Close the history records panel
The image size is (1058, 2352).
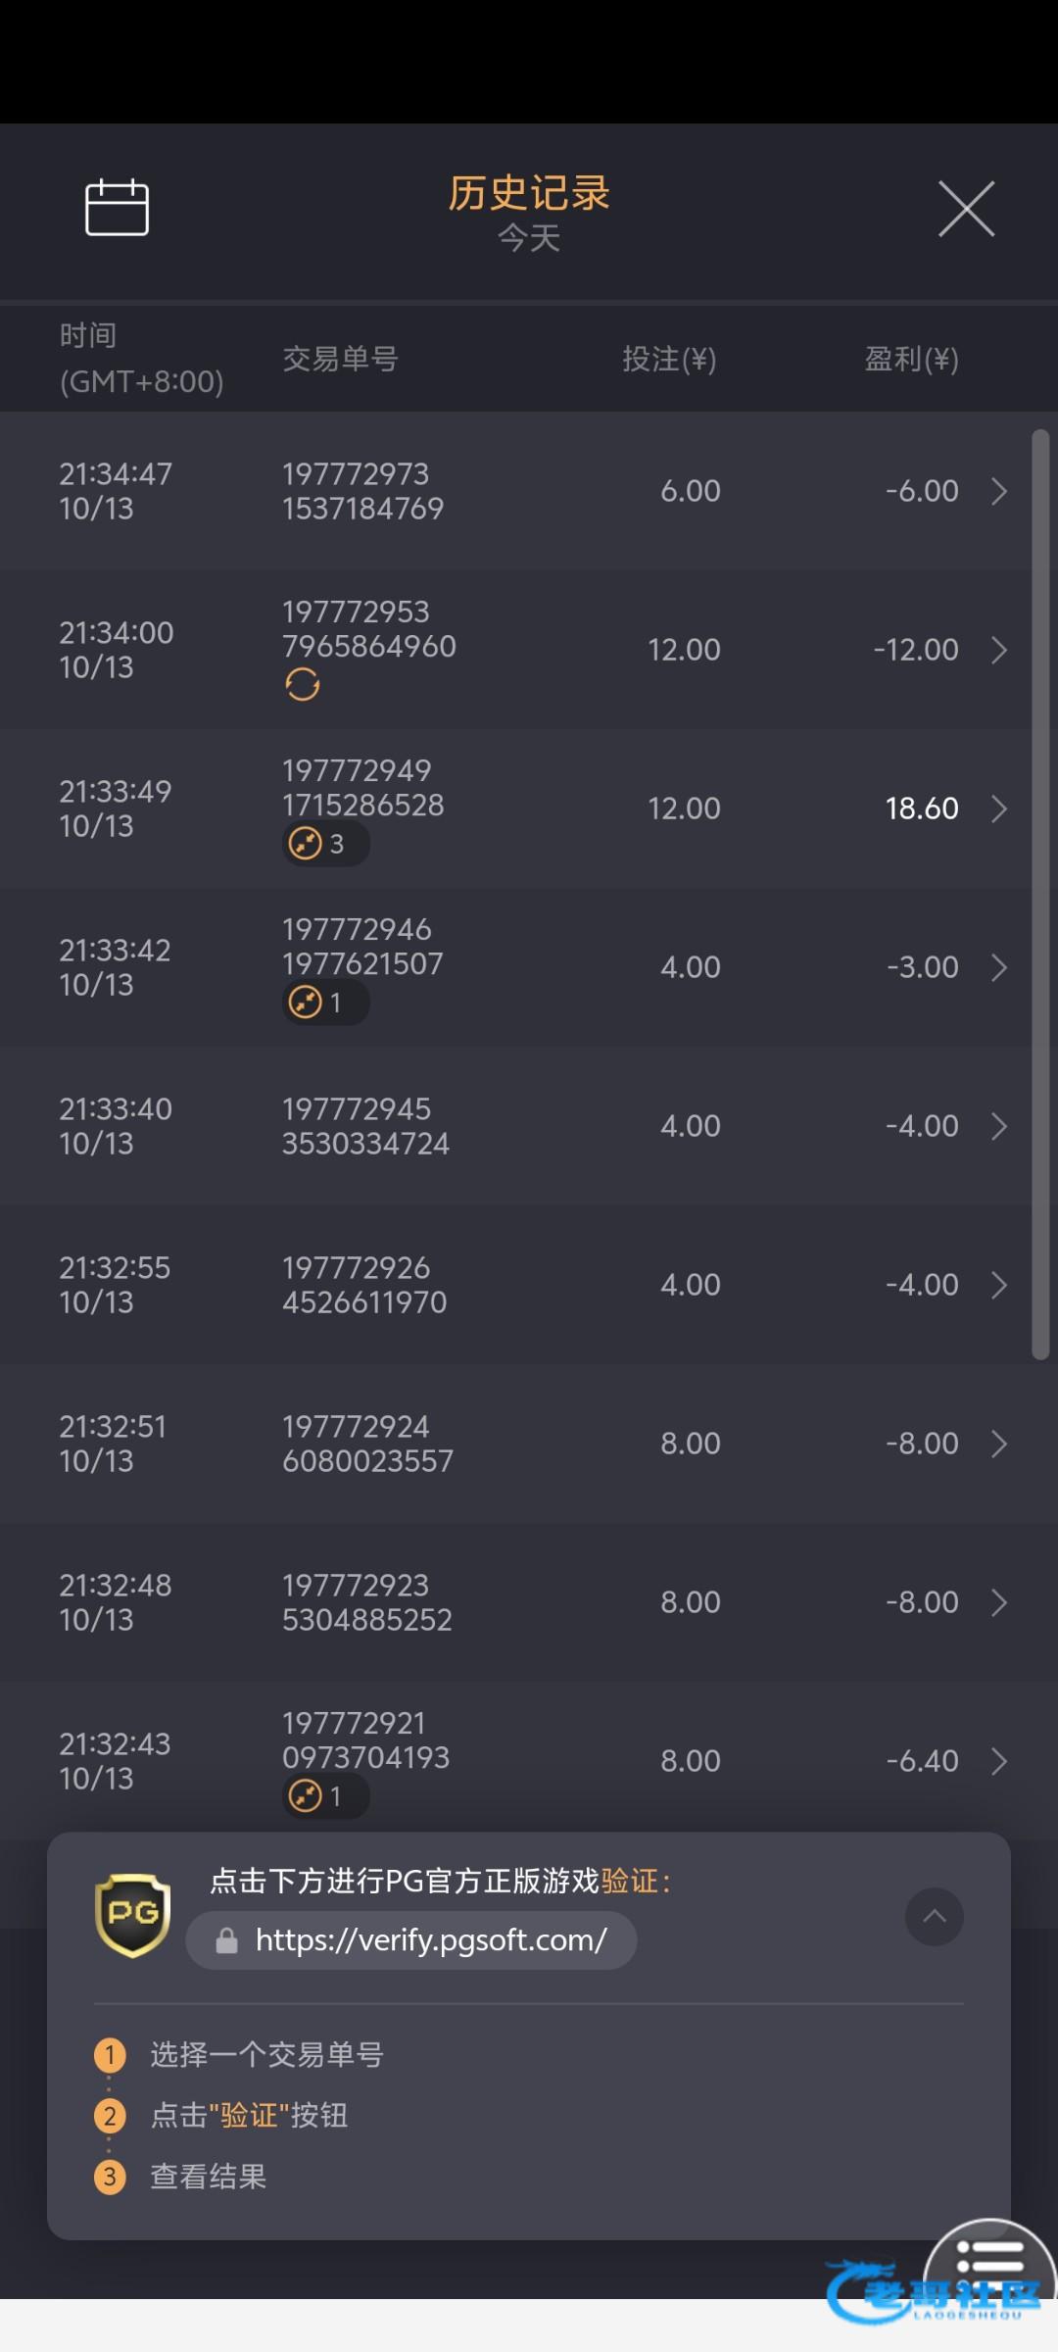click(x=966, y=209)
